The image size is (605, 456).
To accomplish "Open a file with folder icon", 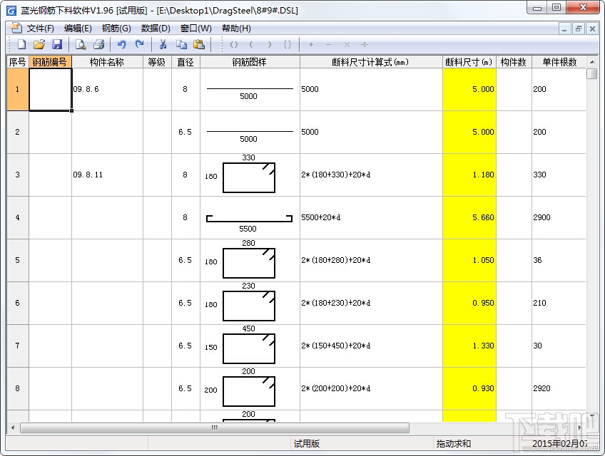I will [x=39, y=45].
